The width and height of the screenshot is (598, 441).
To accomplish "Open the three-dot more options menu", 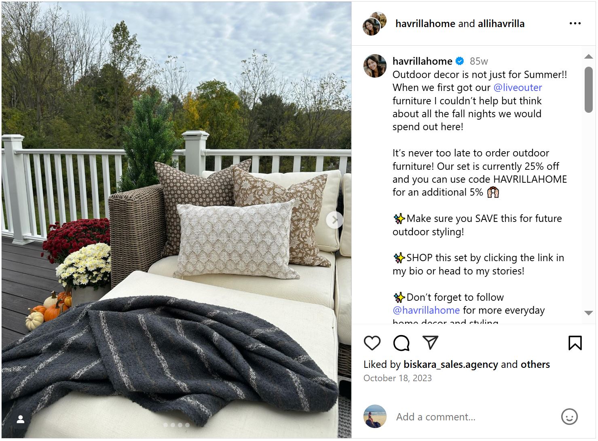I will point(575,23).
